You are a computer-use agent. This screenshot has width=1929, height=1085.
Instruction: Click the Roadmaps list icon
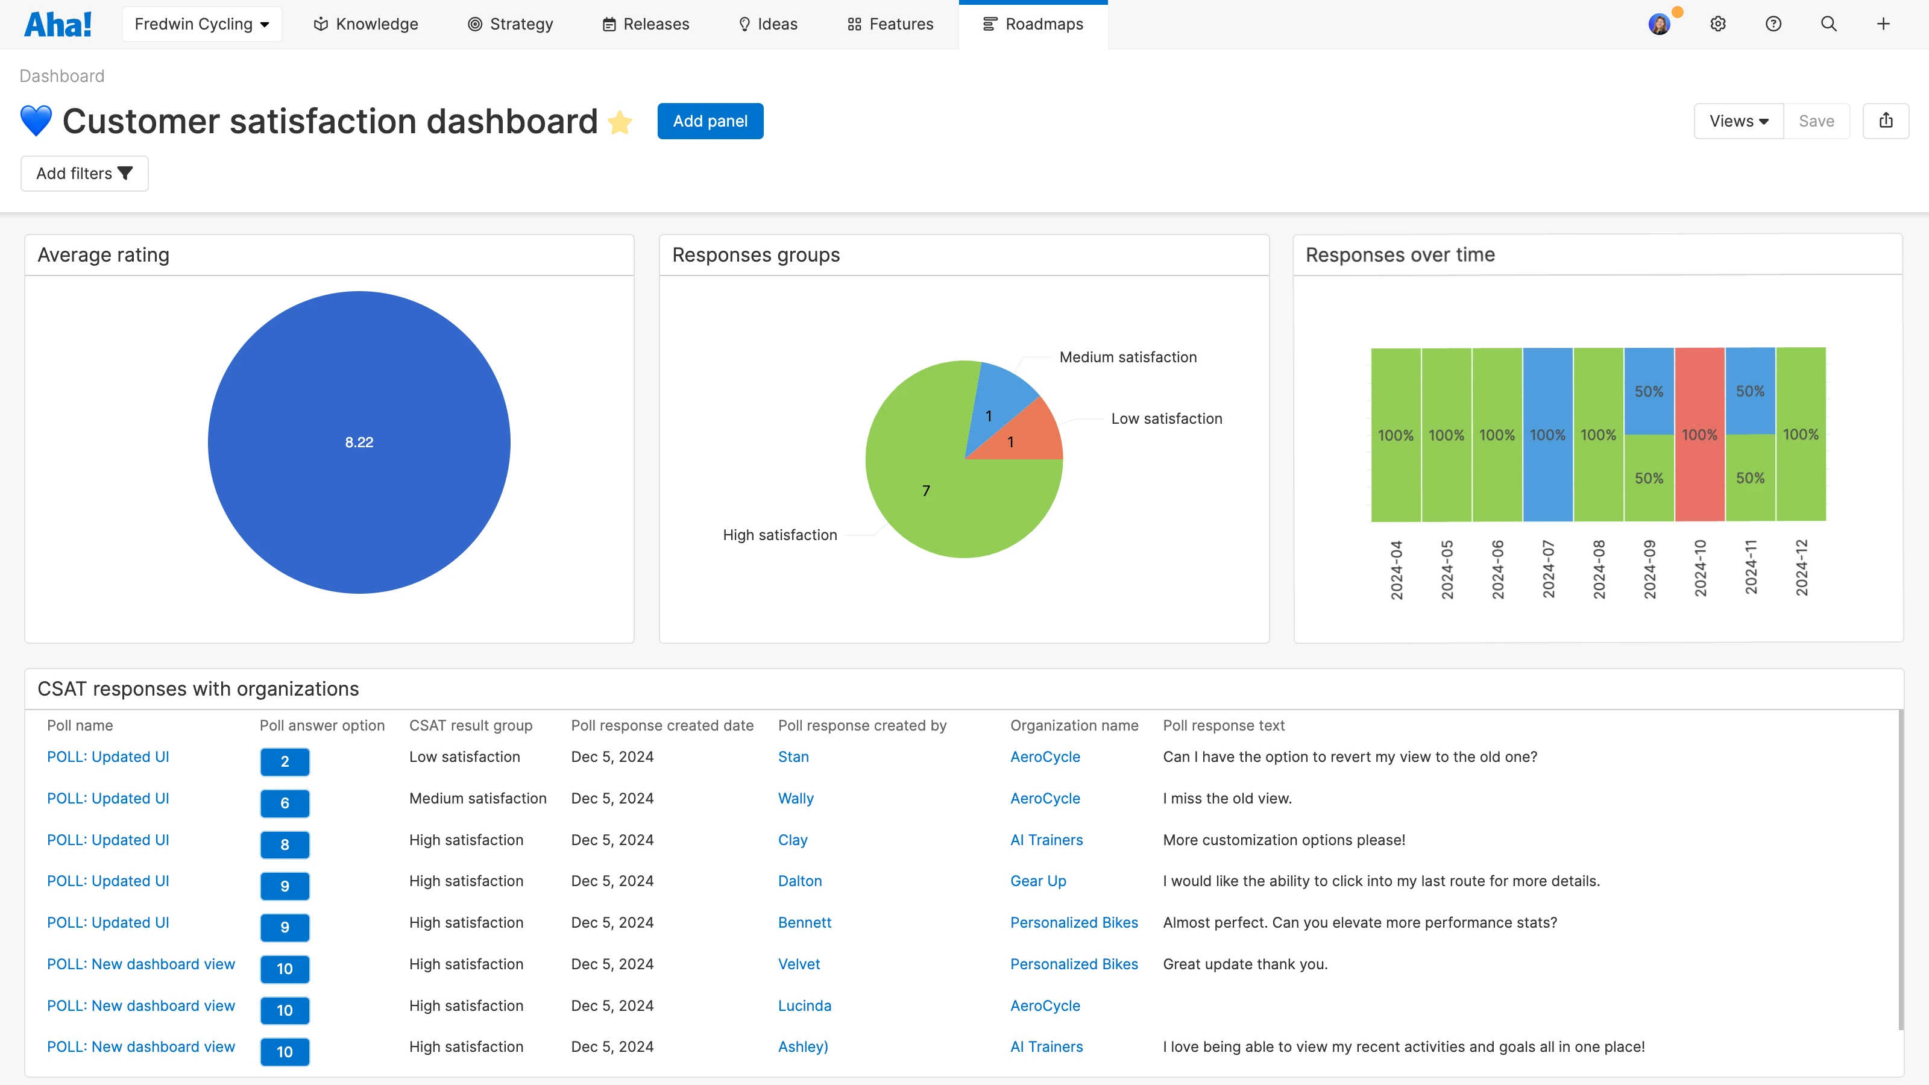tap(990, 24)
